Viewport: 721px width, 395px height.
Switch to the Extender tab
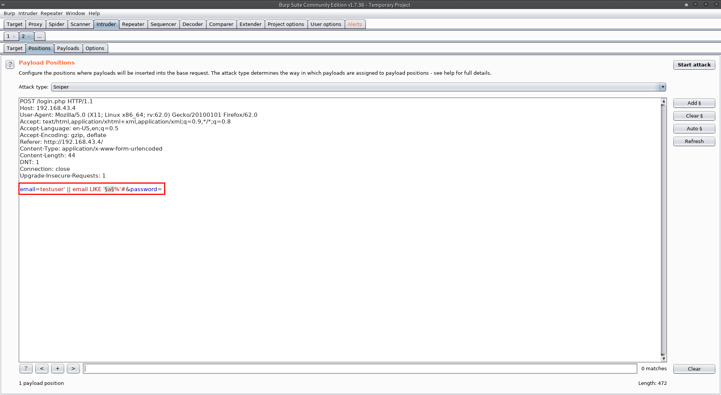pos(250,24)
